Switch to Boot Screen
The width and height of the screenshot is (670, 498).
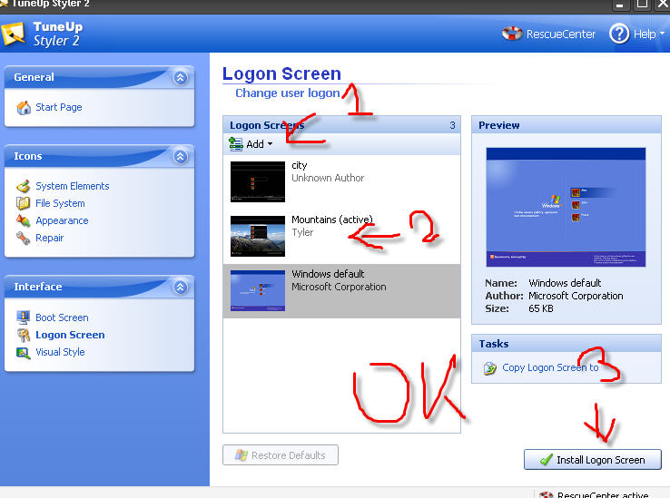[62, 317]
